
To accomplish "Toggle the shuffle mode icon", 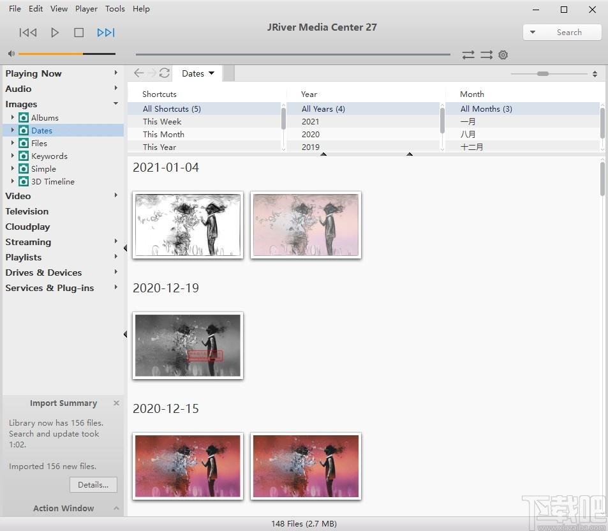I will tap(486, 55).
